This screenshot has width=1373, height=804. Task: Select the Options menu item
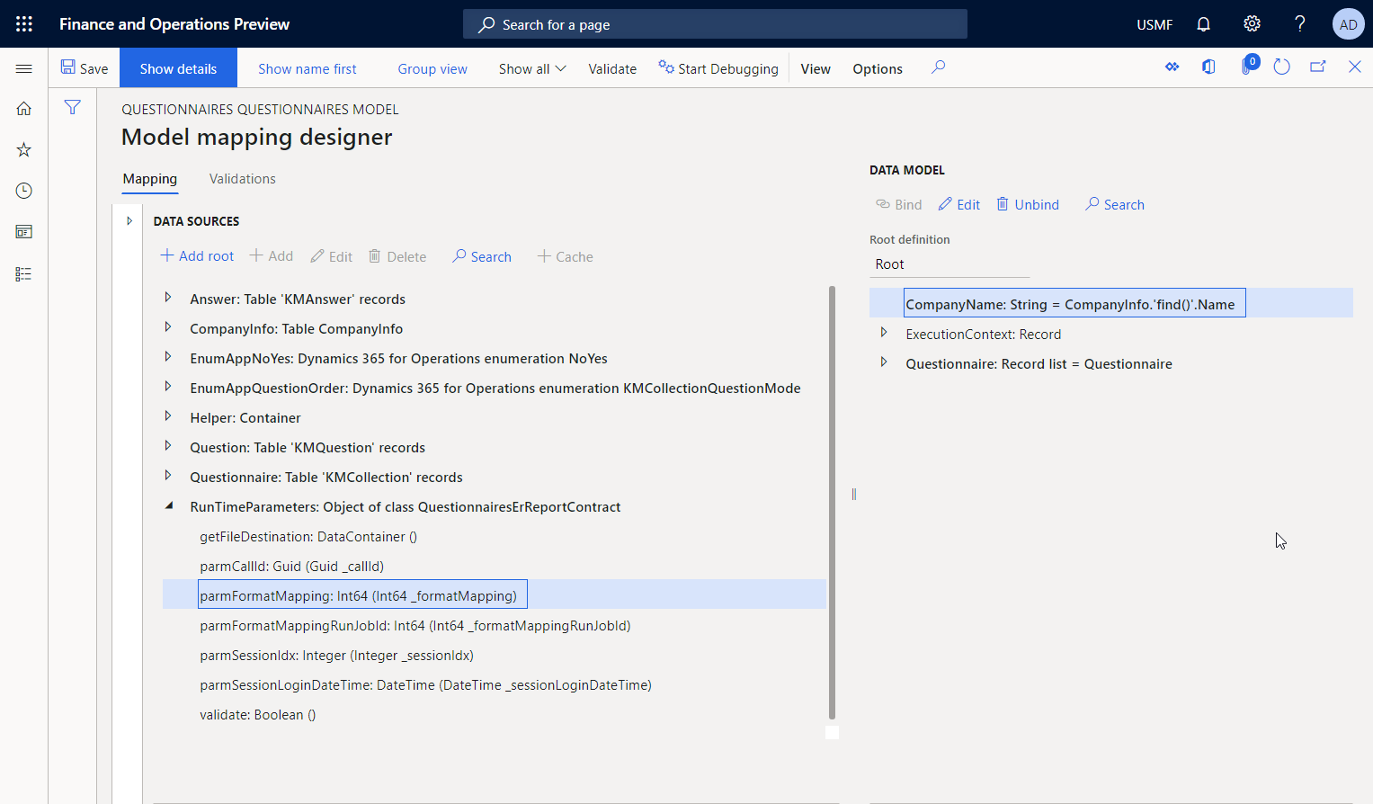point(877,68)
